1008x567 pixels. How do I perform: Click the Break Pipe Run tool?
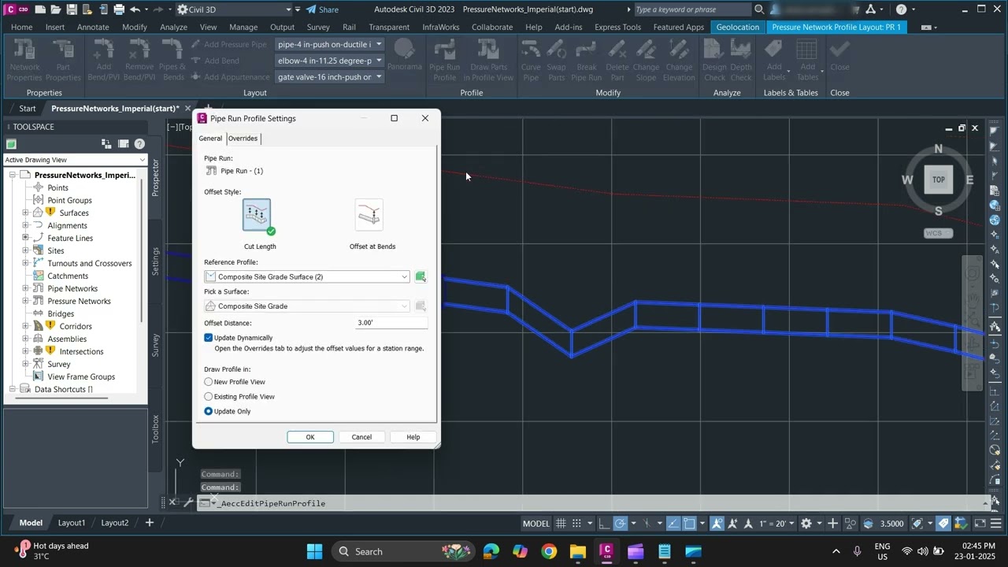[587, 59]
